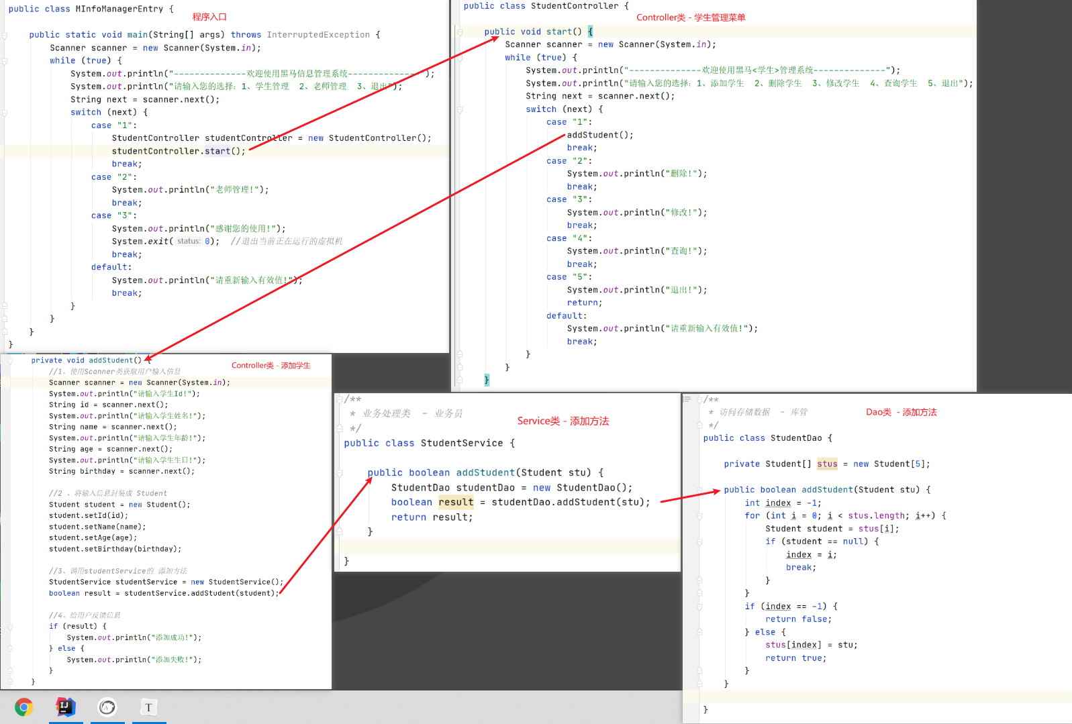1072x724 pixels.
Task: Click the highlighted 'result' variable in StudentService
Action: (x=456, y=502)
